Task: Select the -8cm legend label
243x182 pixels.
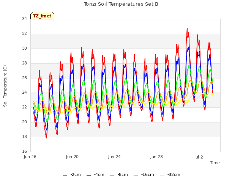Action: [123, 174]
